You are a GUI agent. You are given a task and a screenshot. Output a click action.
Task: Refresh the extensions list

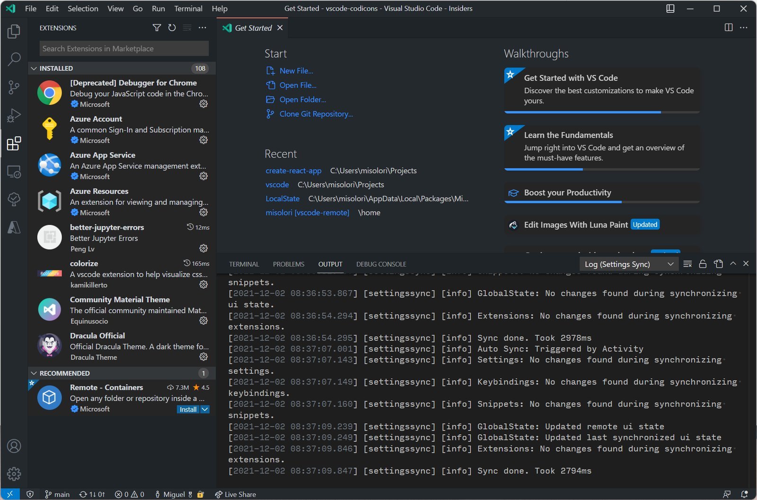pyautogui.click(x=172, y=28)
